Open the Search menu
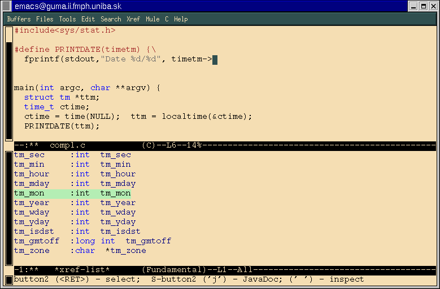 tap(111, 19)
